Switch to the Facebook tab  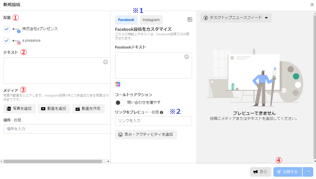tap(126, 20)
